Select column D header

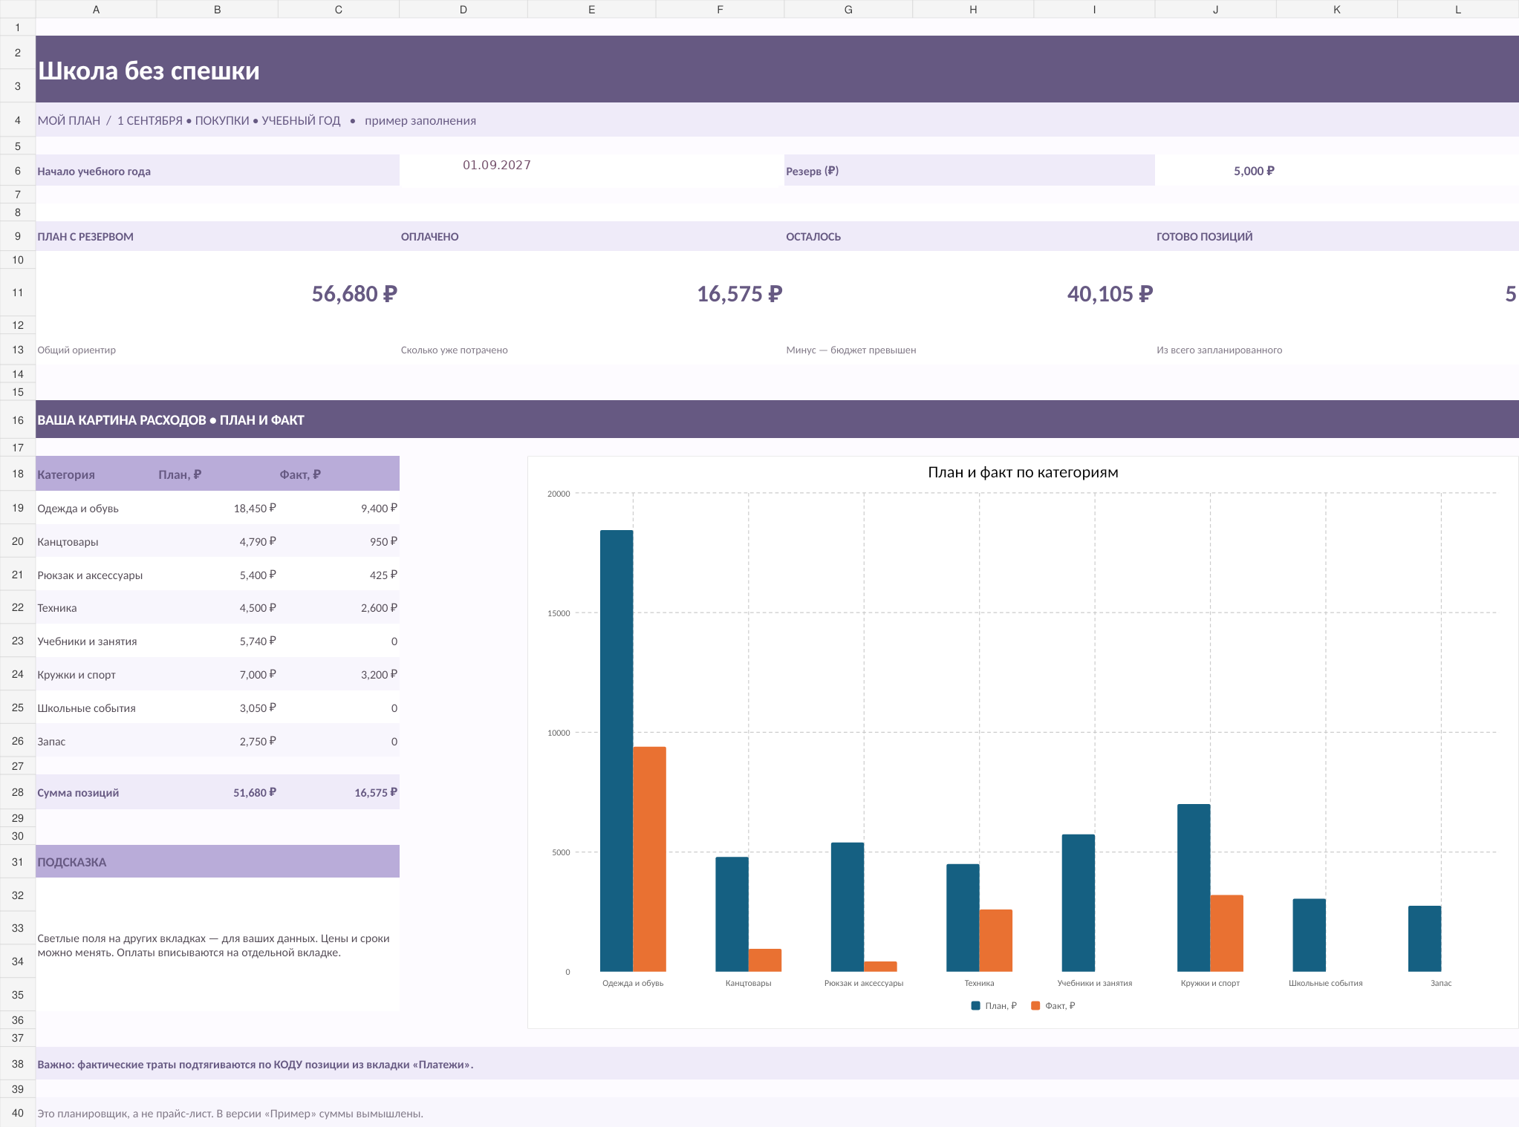coord(463,10)
